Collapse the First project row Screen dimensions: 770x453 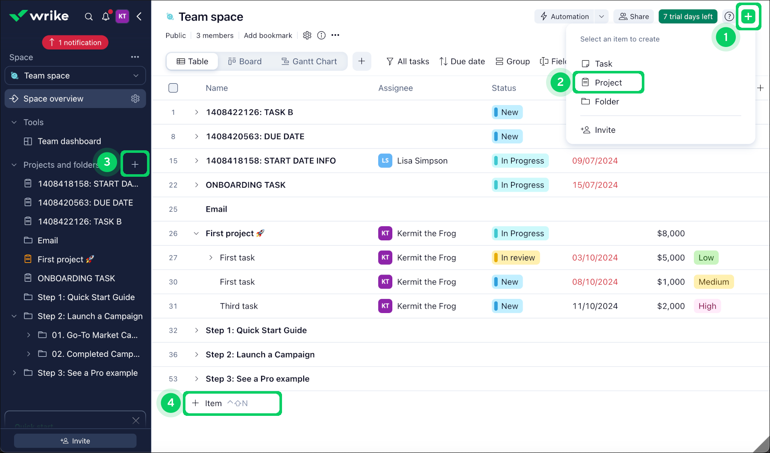196,234
